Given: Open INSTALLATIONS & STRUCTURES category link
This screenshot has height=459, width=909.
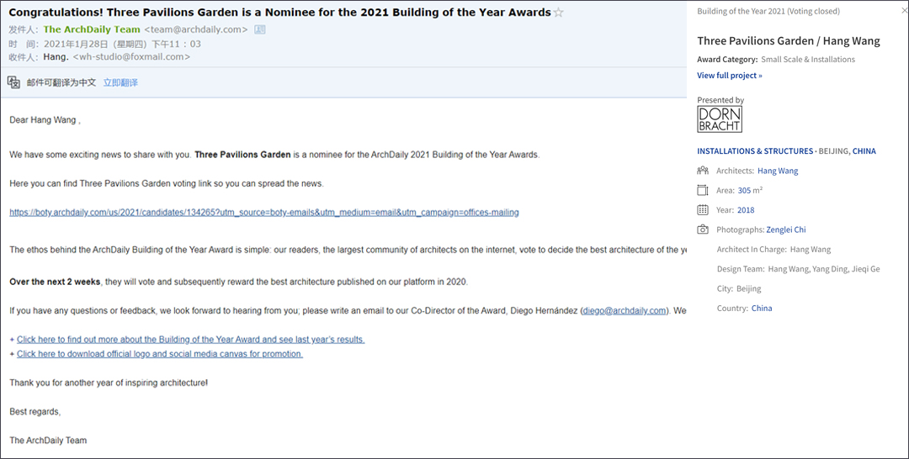Looking at the screenshot, I should pos(755,151).
